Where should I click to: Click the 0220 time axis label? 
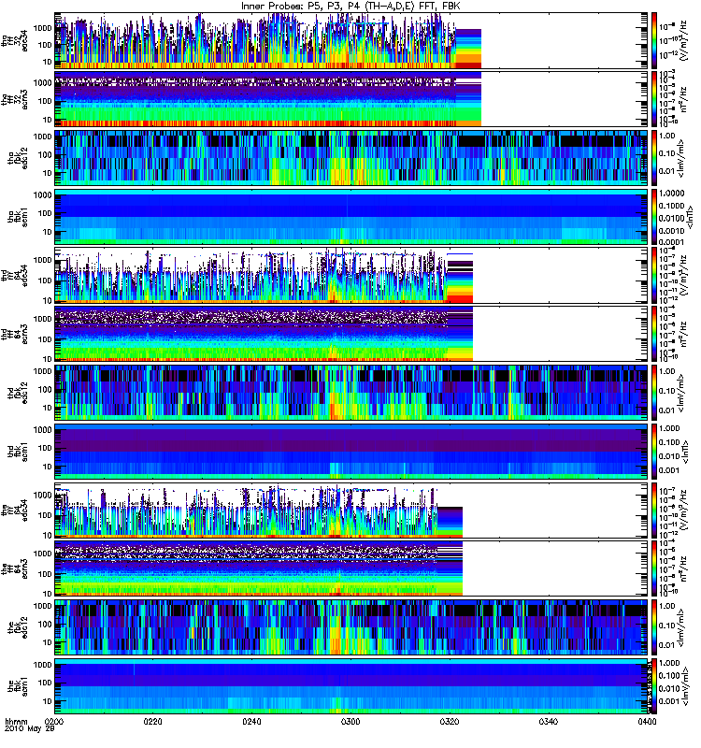tap(152, 721)
